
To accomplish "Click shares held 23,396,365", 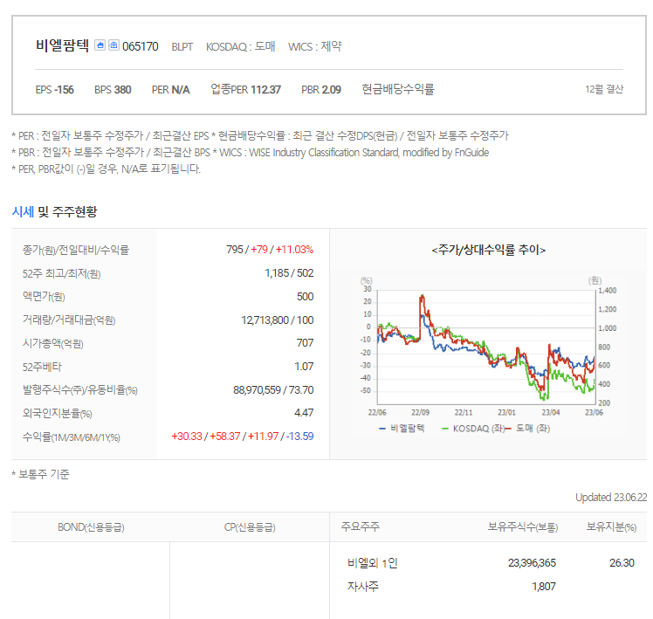I will 532,563.
